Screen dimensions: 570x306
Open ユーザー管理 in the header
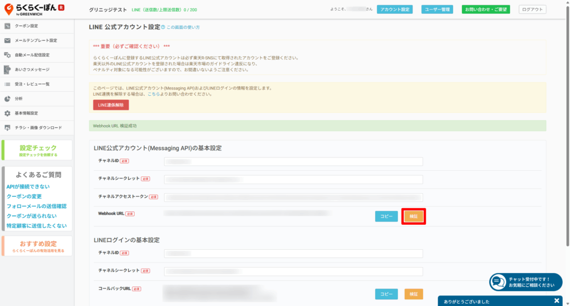point(438,9)
